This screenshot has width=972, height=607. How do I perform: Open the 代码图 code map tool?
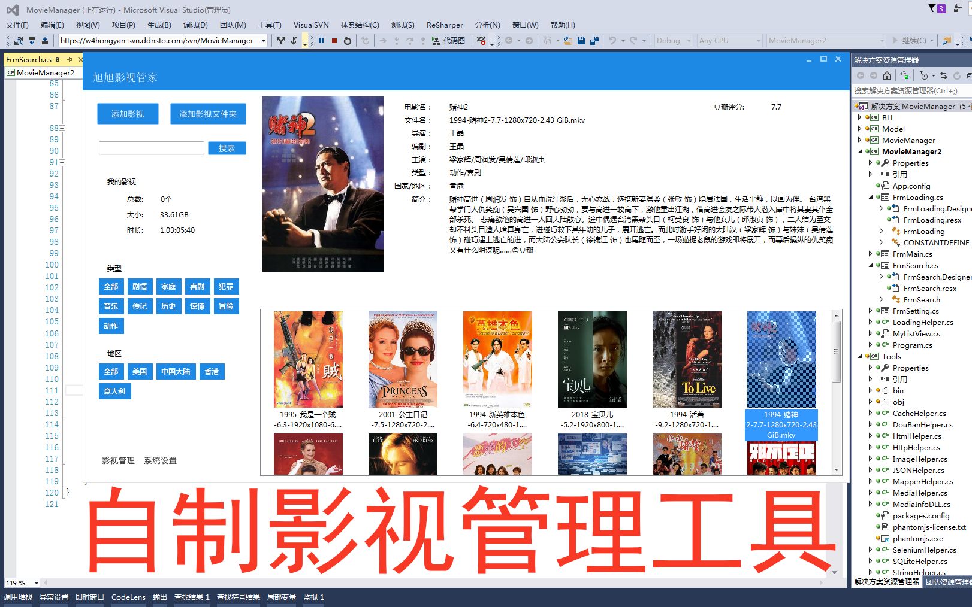[448, 41]
